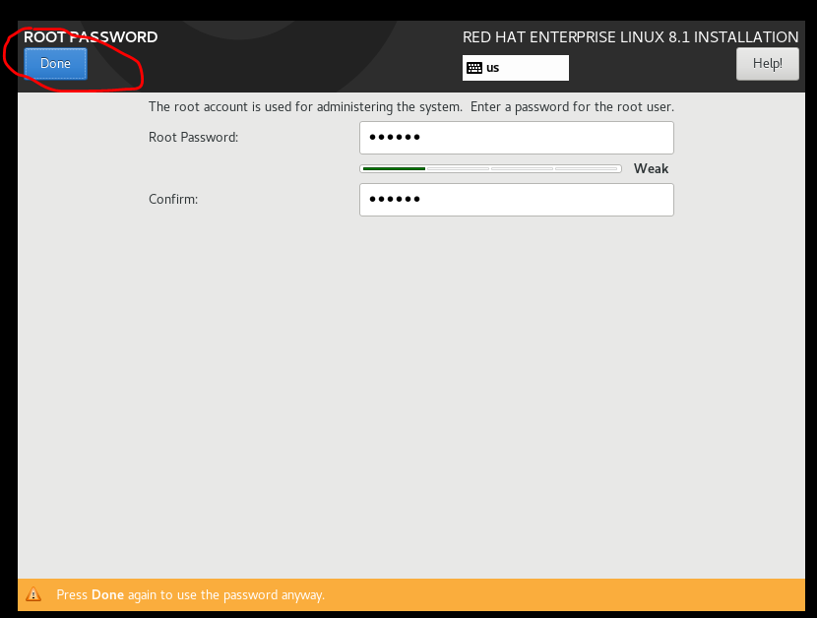Click the 'Press Done again' warning message
Image resolution: width=817 pixels, height=618 pixels.
(x=190, y=594)
